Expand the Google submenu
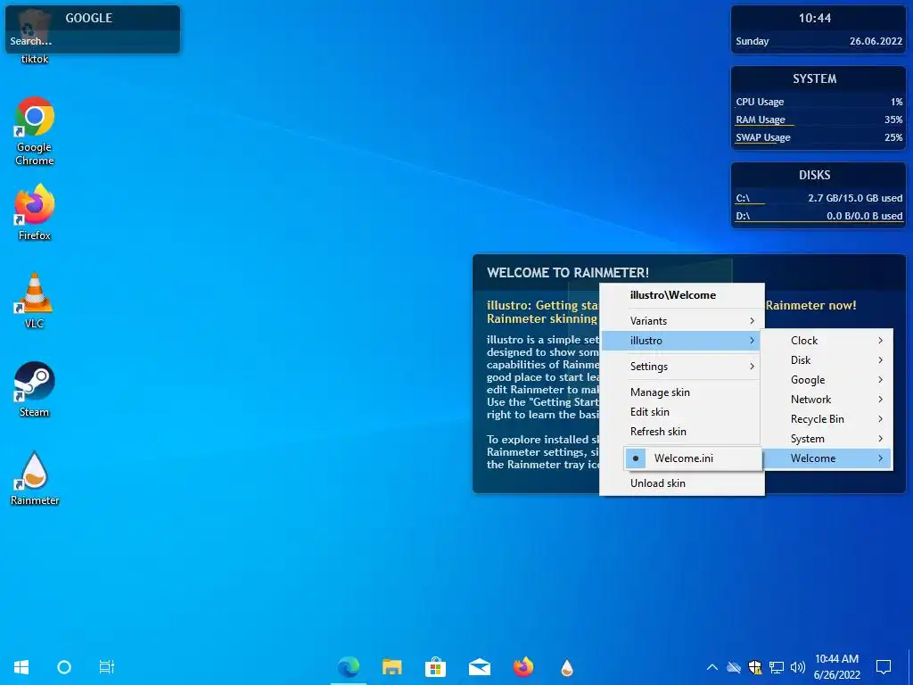Image resolution: width=913 pixels, height=685 pixels. click(x=827, y=380)
